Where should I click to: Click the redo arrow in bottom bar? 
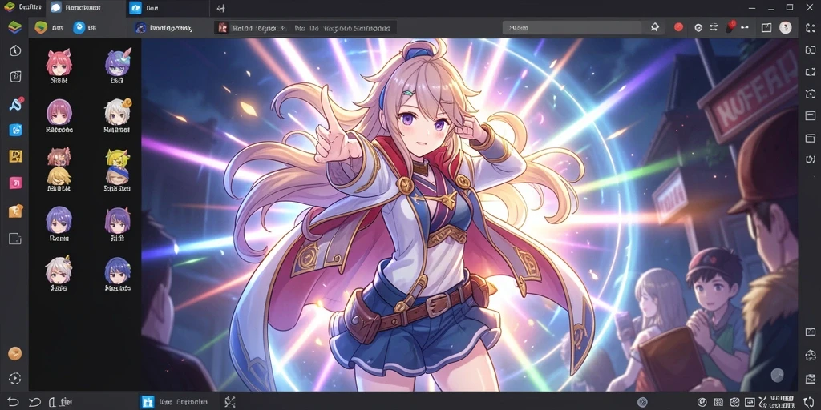point(34,402)
